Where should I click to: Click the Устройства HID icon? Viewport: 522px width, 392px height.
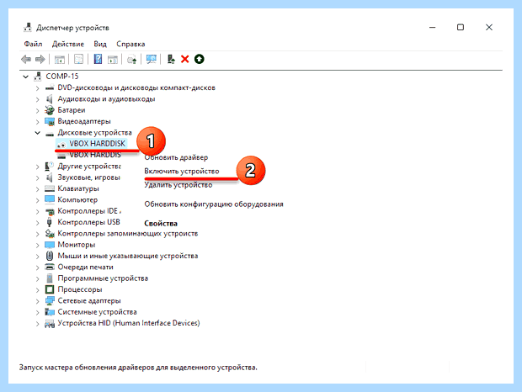click(x=50, y=323)
